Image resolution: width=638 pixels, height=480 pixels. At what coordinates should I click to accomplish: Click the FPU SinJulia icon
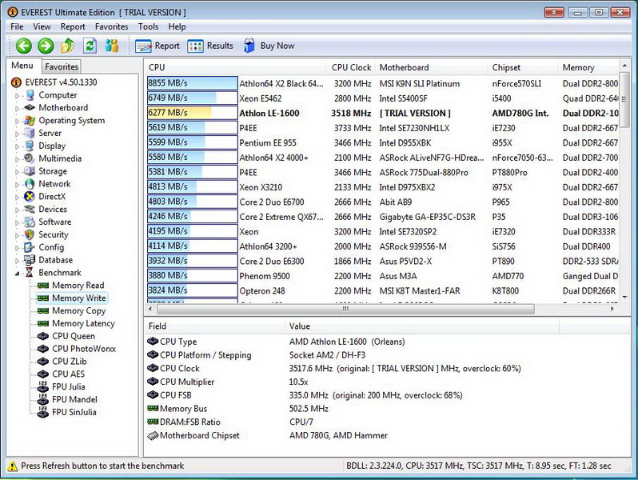(42, 412)
